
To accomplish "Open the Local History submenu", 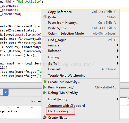I will click(81, 99).
